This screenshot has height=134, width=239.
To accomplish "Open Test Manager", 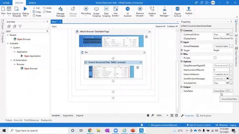I will coord(164,12).
